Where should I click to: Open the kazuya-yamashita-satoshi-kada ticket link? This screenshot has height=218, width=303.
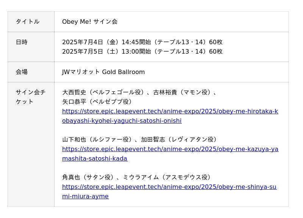click(170, 149)
